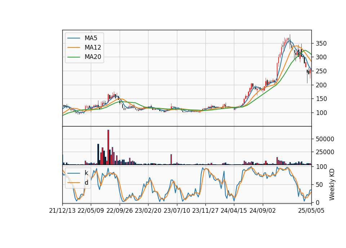
Task: Click the 300 price axis tick
Action: tap(321, 57)
